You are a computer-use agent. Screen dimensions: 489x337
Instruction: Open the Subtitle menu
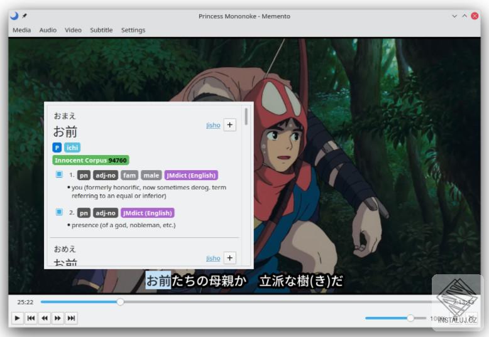click(101, 30)
